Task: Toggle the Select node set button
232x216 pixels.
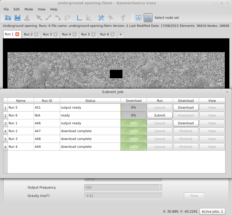Action: pos(148,18)
